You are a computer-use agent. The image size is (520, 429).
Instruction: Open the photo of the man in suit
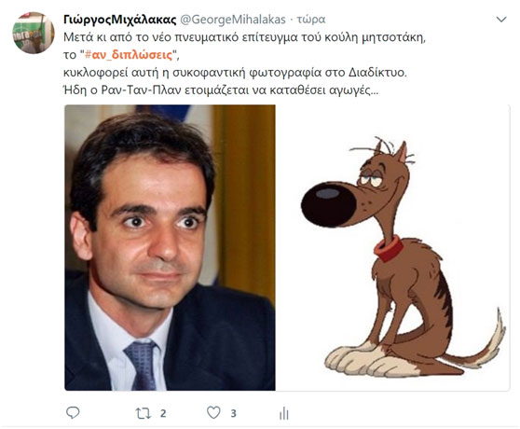pos(170,247)
